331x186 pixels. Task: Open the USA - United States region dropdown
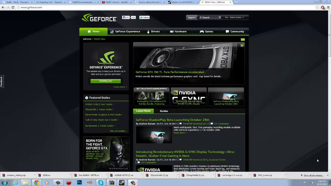[x=234, y=17]
